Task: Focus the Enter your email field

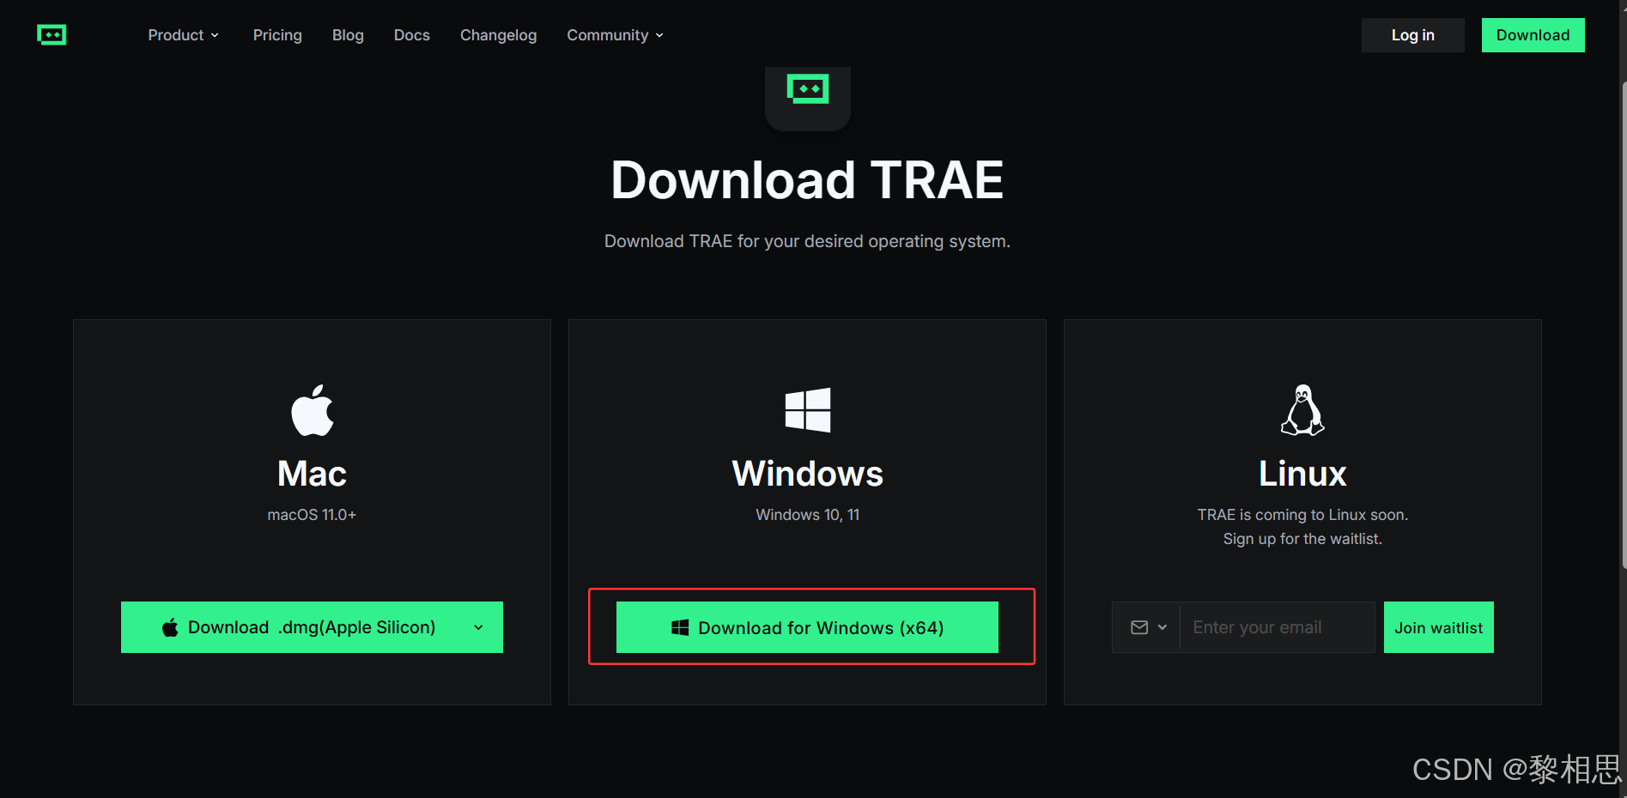Action: point(1278,627)
